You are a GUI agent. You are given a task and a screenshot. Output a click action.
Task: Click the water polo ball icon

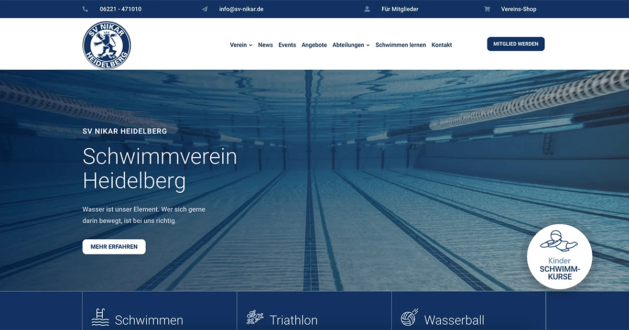tap(409, 317)
